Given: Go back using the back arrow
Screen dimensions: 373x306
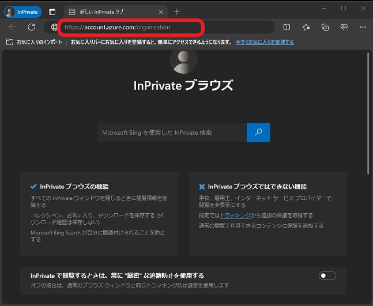Looking at the screenshot, I should 12,27.
